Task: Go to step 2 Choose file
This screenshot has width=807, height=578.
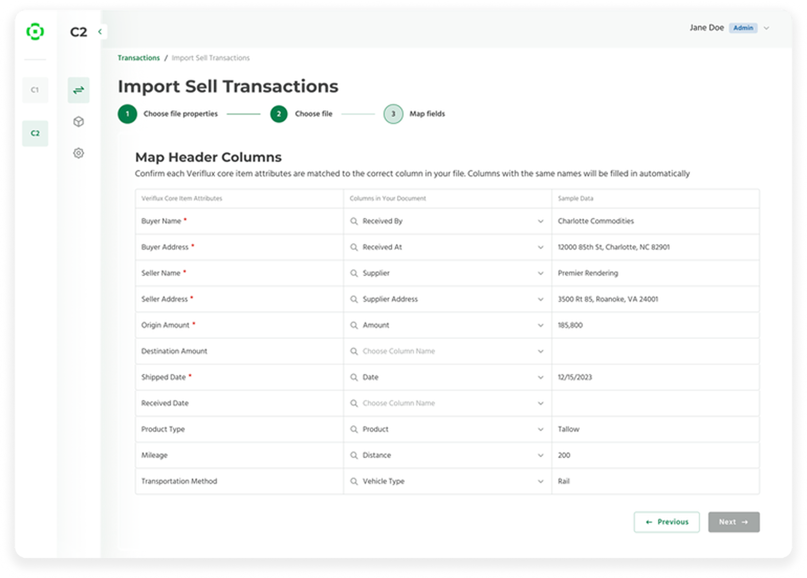Action: pyautogui.click(x=279, y=114)
